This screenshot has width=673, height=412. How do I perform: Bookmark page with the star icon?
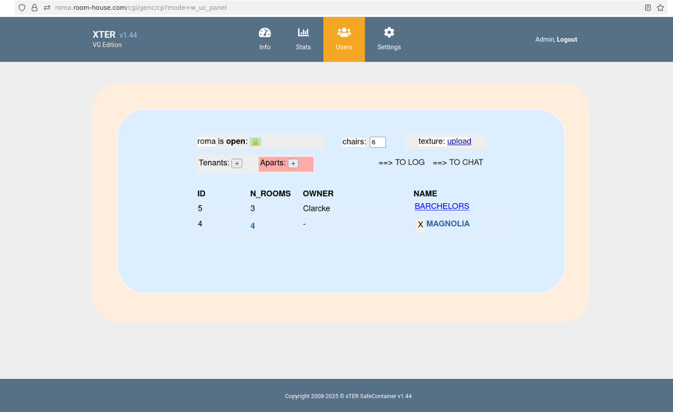[661, 7]
